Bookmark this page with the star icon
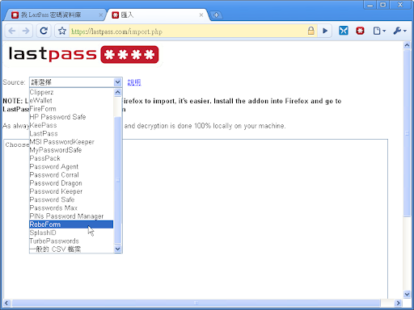The height and width of the screenshot is (310, 414). (62, 31)
